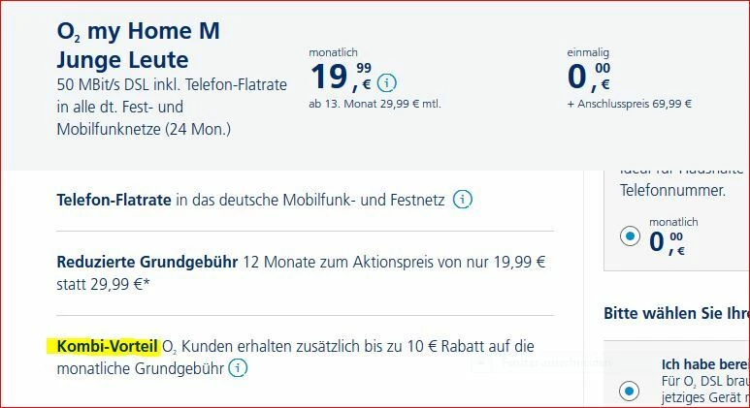Select the monatlich 0,00 € radio button
Viewport: 750px width, 408px height.
[x=632, y=236]
